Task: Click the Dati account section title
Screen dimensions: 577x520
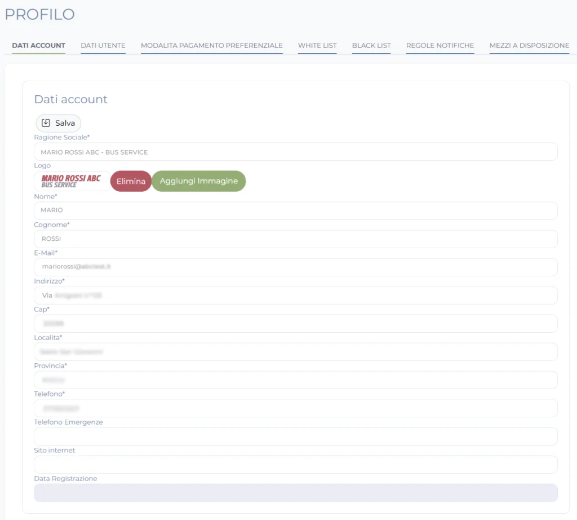Action: pyautogui.click(x=70, y=99)
